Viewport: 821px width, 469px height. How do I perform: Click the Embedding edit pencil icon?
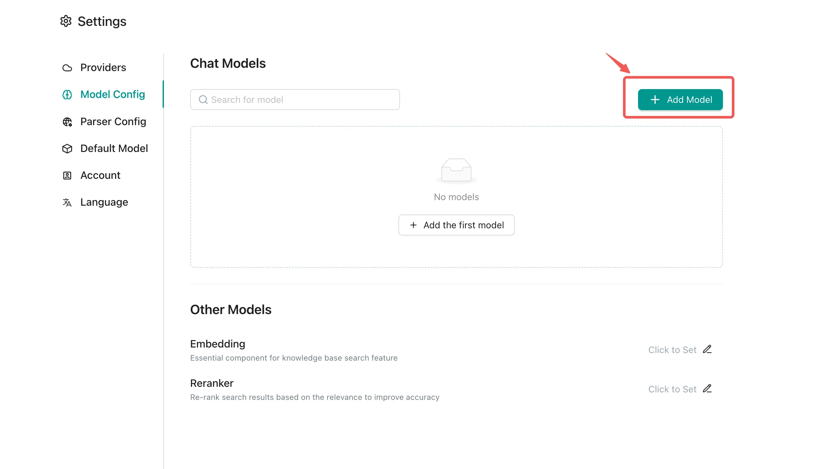click(707, 349)
